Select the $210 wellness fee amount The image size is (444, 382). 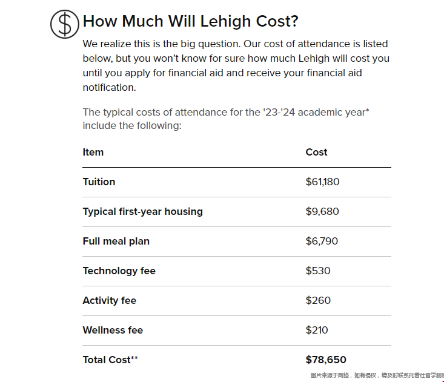click(317, 330)
